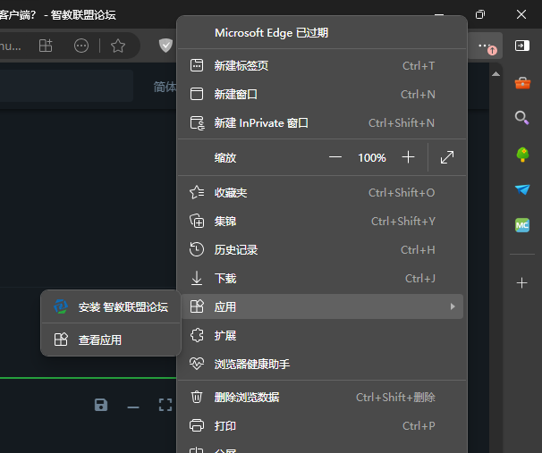Click 查看应用 in submenu
The height and width of the screenshot is (453, 542).
[x=111, y=340]
